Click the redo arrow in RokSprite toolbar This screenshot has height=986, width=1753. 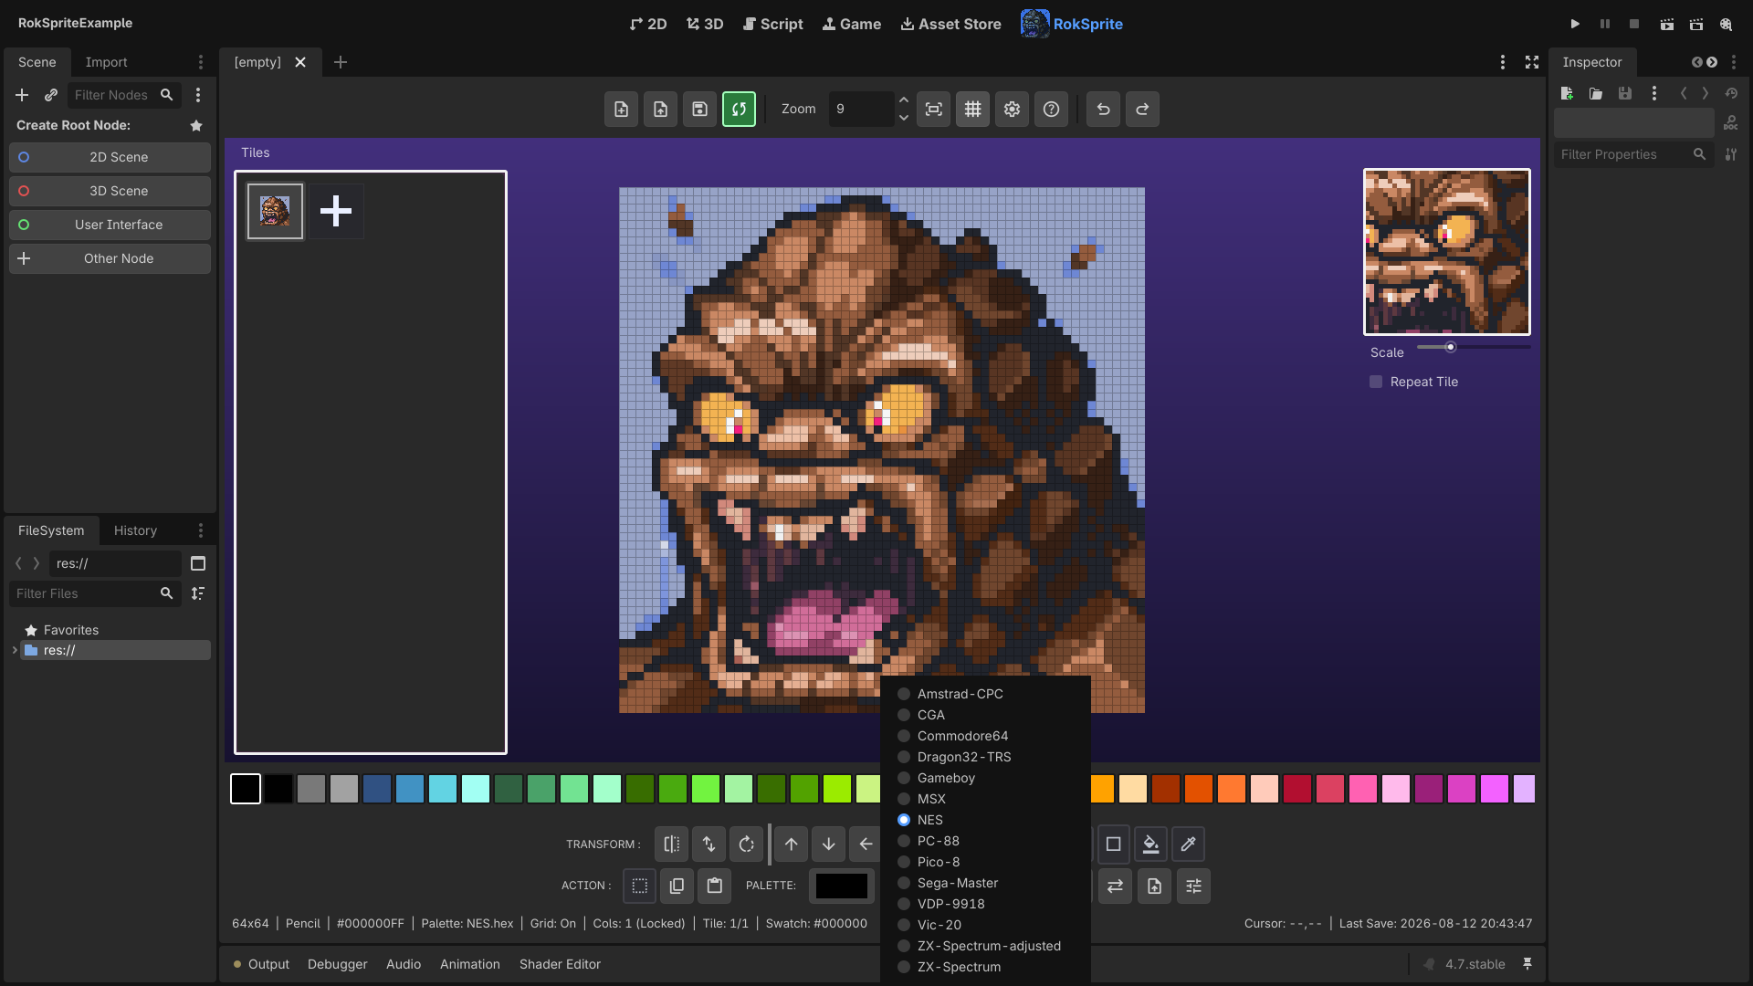1142,110
